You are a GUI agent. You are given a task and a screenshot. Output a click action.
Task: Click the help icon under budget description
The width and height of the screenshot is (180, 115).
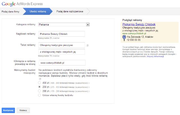40,79
